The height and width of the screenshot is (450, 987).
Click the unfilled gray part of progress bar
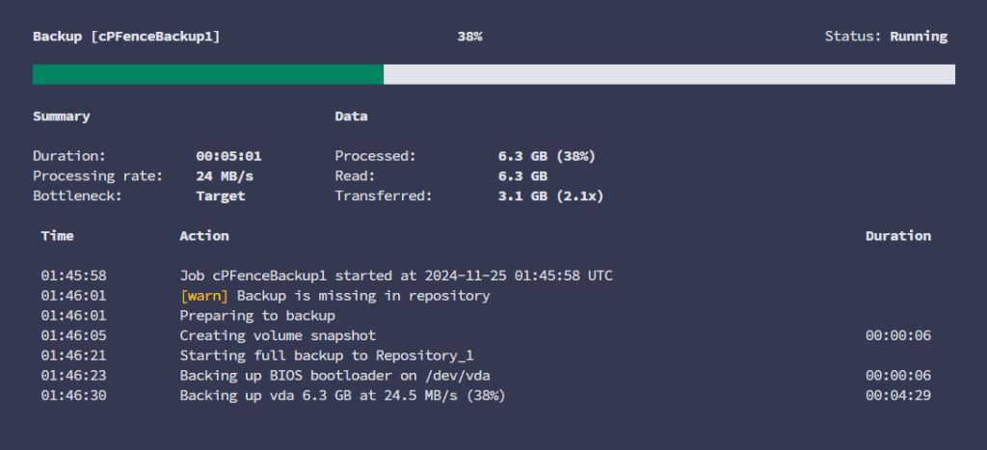[669, 74]
